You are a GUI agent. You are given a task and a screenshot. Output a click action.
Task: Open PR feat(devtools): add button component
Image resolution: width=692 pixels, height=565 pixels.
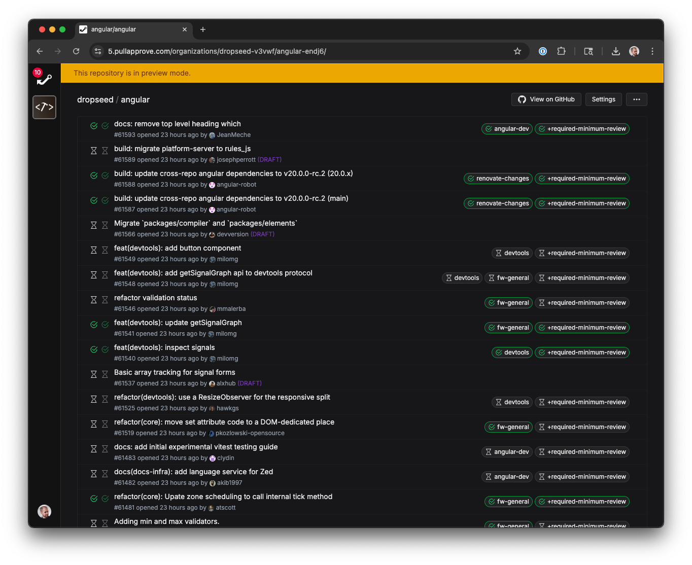point(178,248)
